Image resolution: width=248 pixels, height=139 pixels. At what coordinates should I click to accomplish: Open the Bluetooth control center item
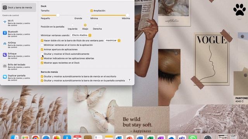[x=19, y=34]
